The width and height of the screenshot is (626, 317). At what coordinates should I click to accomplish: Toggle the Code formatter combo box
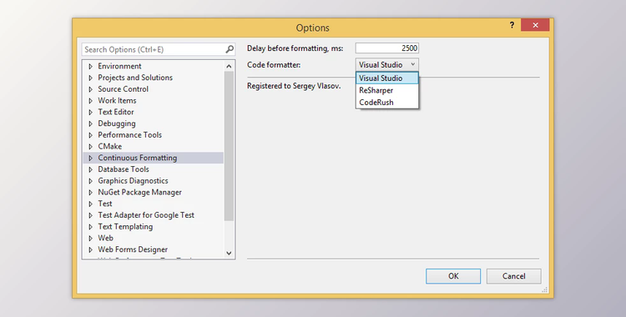[386, 65]
